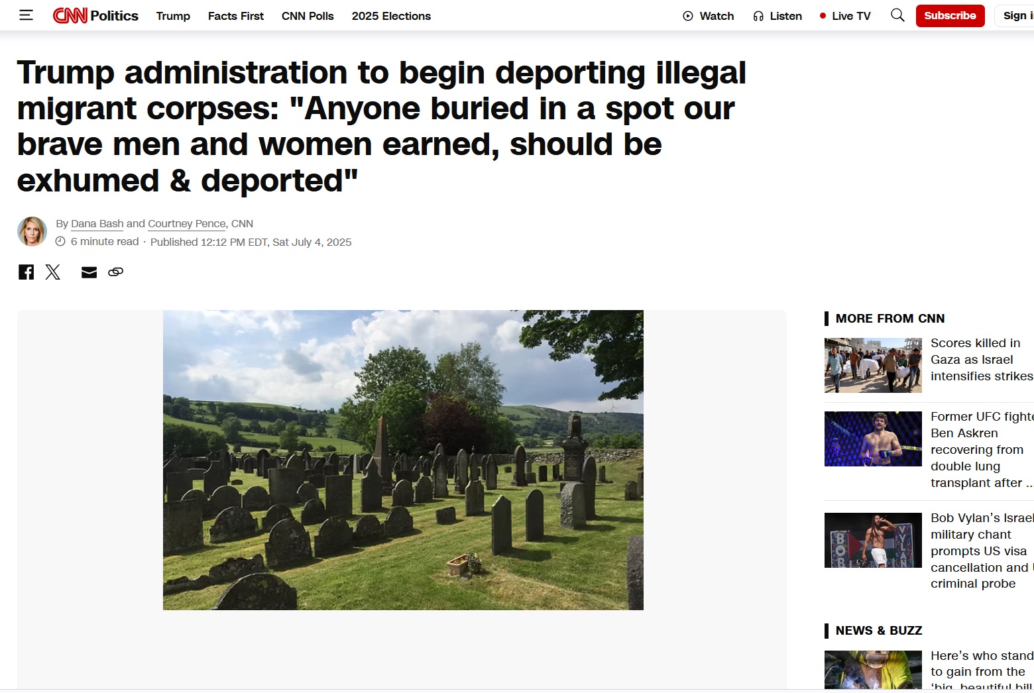Open Bob Vylan Israel chant story
Screen dimensions: 1034x693
pos(982,551)
